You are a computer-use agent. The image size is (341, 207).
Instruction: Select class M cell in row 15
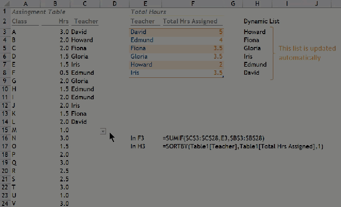(14, 130)
